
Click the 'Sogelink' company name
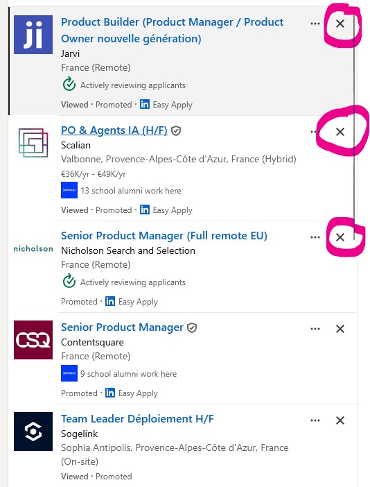[x=80, y=434]
